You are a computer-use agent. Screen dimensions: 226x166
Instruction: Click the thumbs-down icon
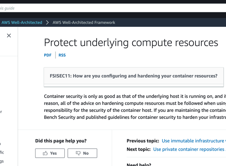click(78, 153)
